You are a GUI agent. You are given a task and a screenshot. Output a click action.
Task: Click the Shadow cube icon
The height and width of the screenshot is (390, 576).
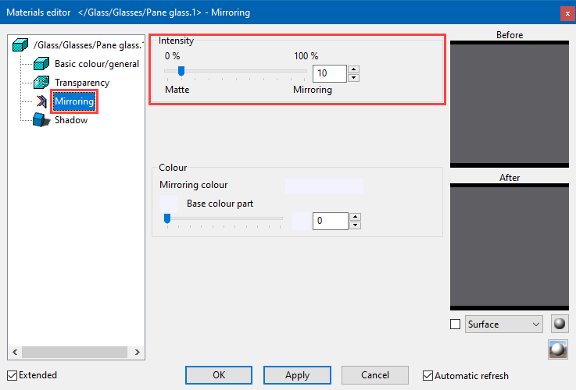pos(41,120)
